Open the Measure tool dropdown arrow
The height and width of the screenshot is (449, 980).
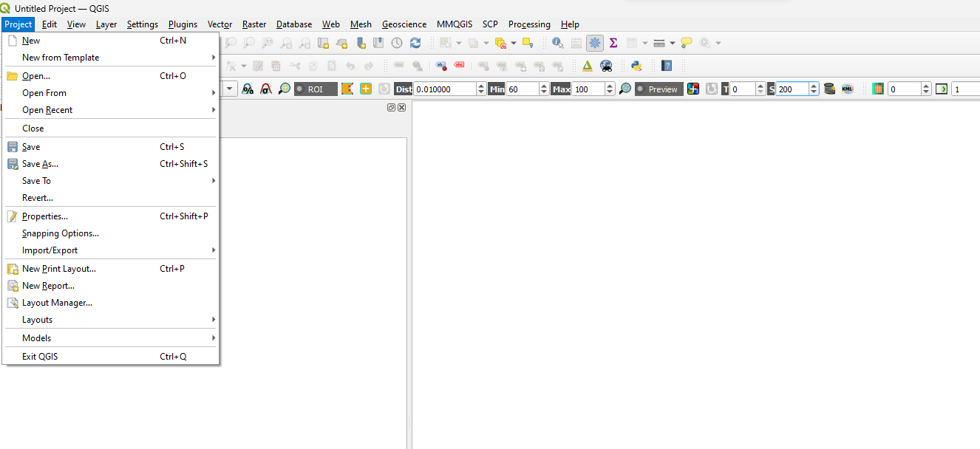pyautogui.click(x=672, y=44)
